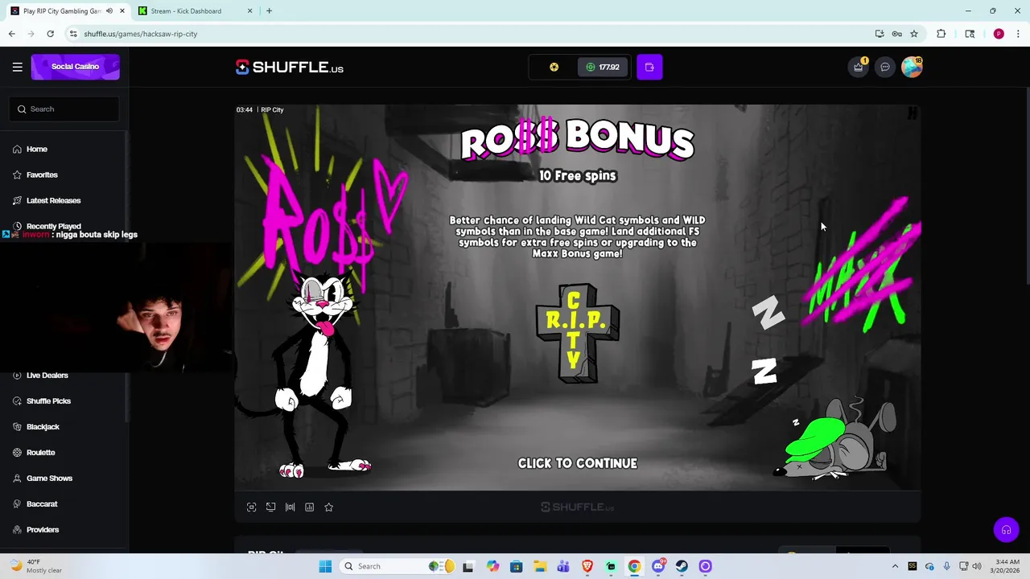Mute the RIP City tab audio
Screen dimensions: 1030x579
109,11
